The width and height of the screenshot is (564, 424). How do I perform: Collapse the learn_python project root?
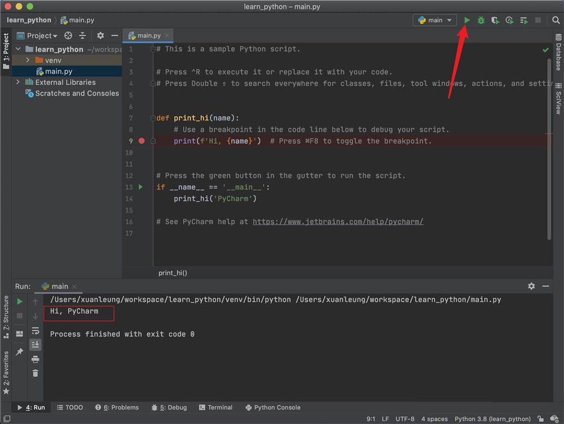[19, 49]
